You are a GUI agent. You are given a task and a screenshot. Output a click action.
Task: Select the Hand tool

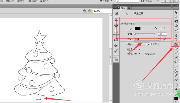point(176,85)
